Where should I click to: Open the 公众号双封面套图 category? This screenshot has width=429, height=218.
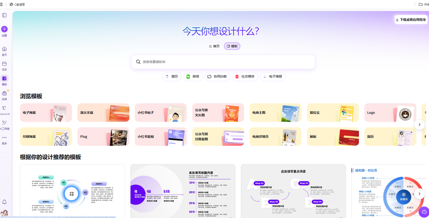click(x=218, y=136)
